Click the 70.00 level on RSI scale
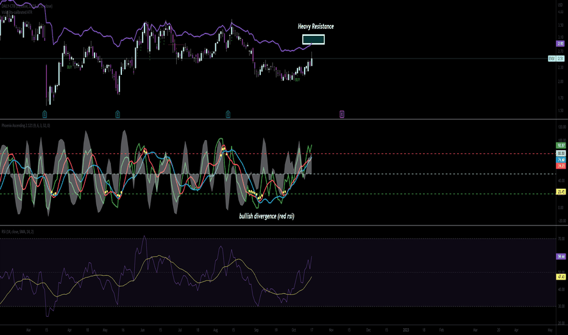Image resolution: width=568 pixels, height=335 pixels. [562, 239]
